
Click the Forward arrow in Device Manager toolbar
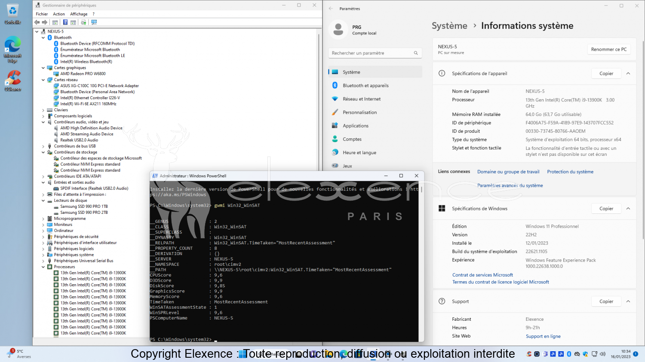coord(44,22)
